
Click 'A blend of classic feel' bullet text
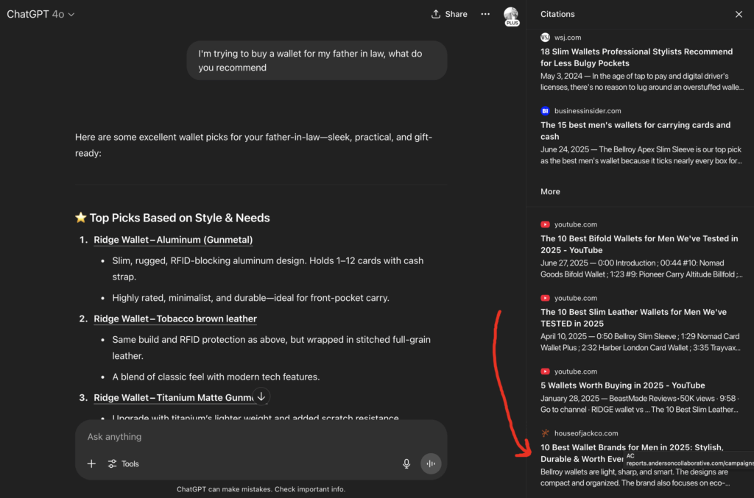pyautogui.click(x=216, y=377)
